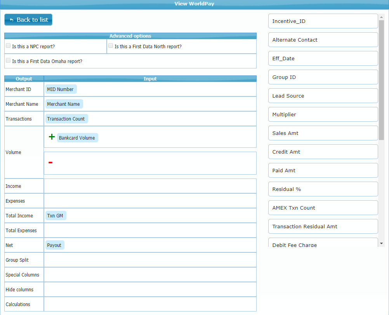Click the red minus icon in Volume
This screenshot has width=389, height=315.
click(50, 163)
